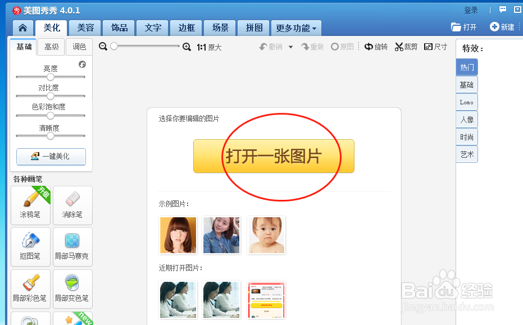Switch to the 美容 tab
The height and width of the screenshot is (325, 523).
tap(85, 28)
